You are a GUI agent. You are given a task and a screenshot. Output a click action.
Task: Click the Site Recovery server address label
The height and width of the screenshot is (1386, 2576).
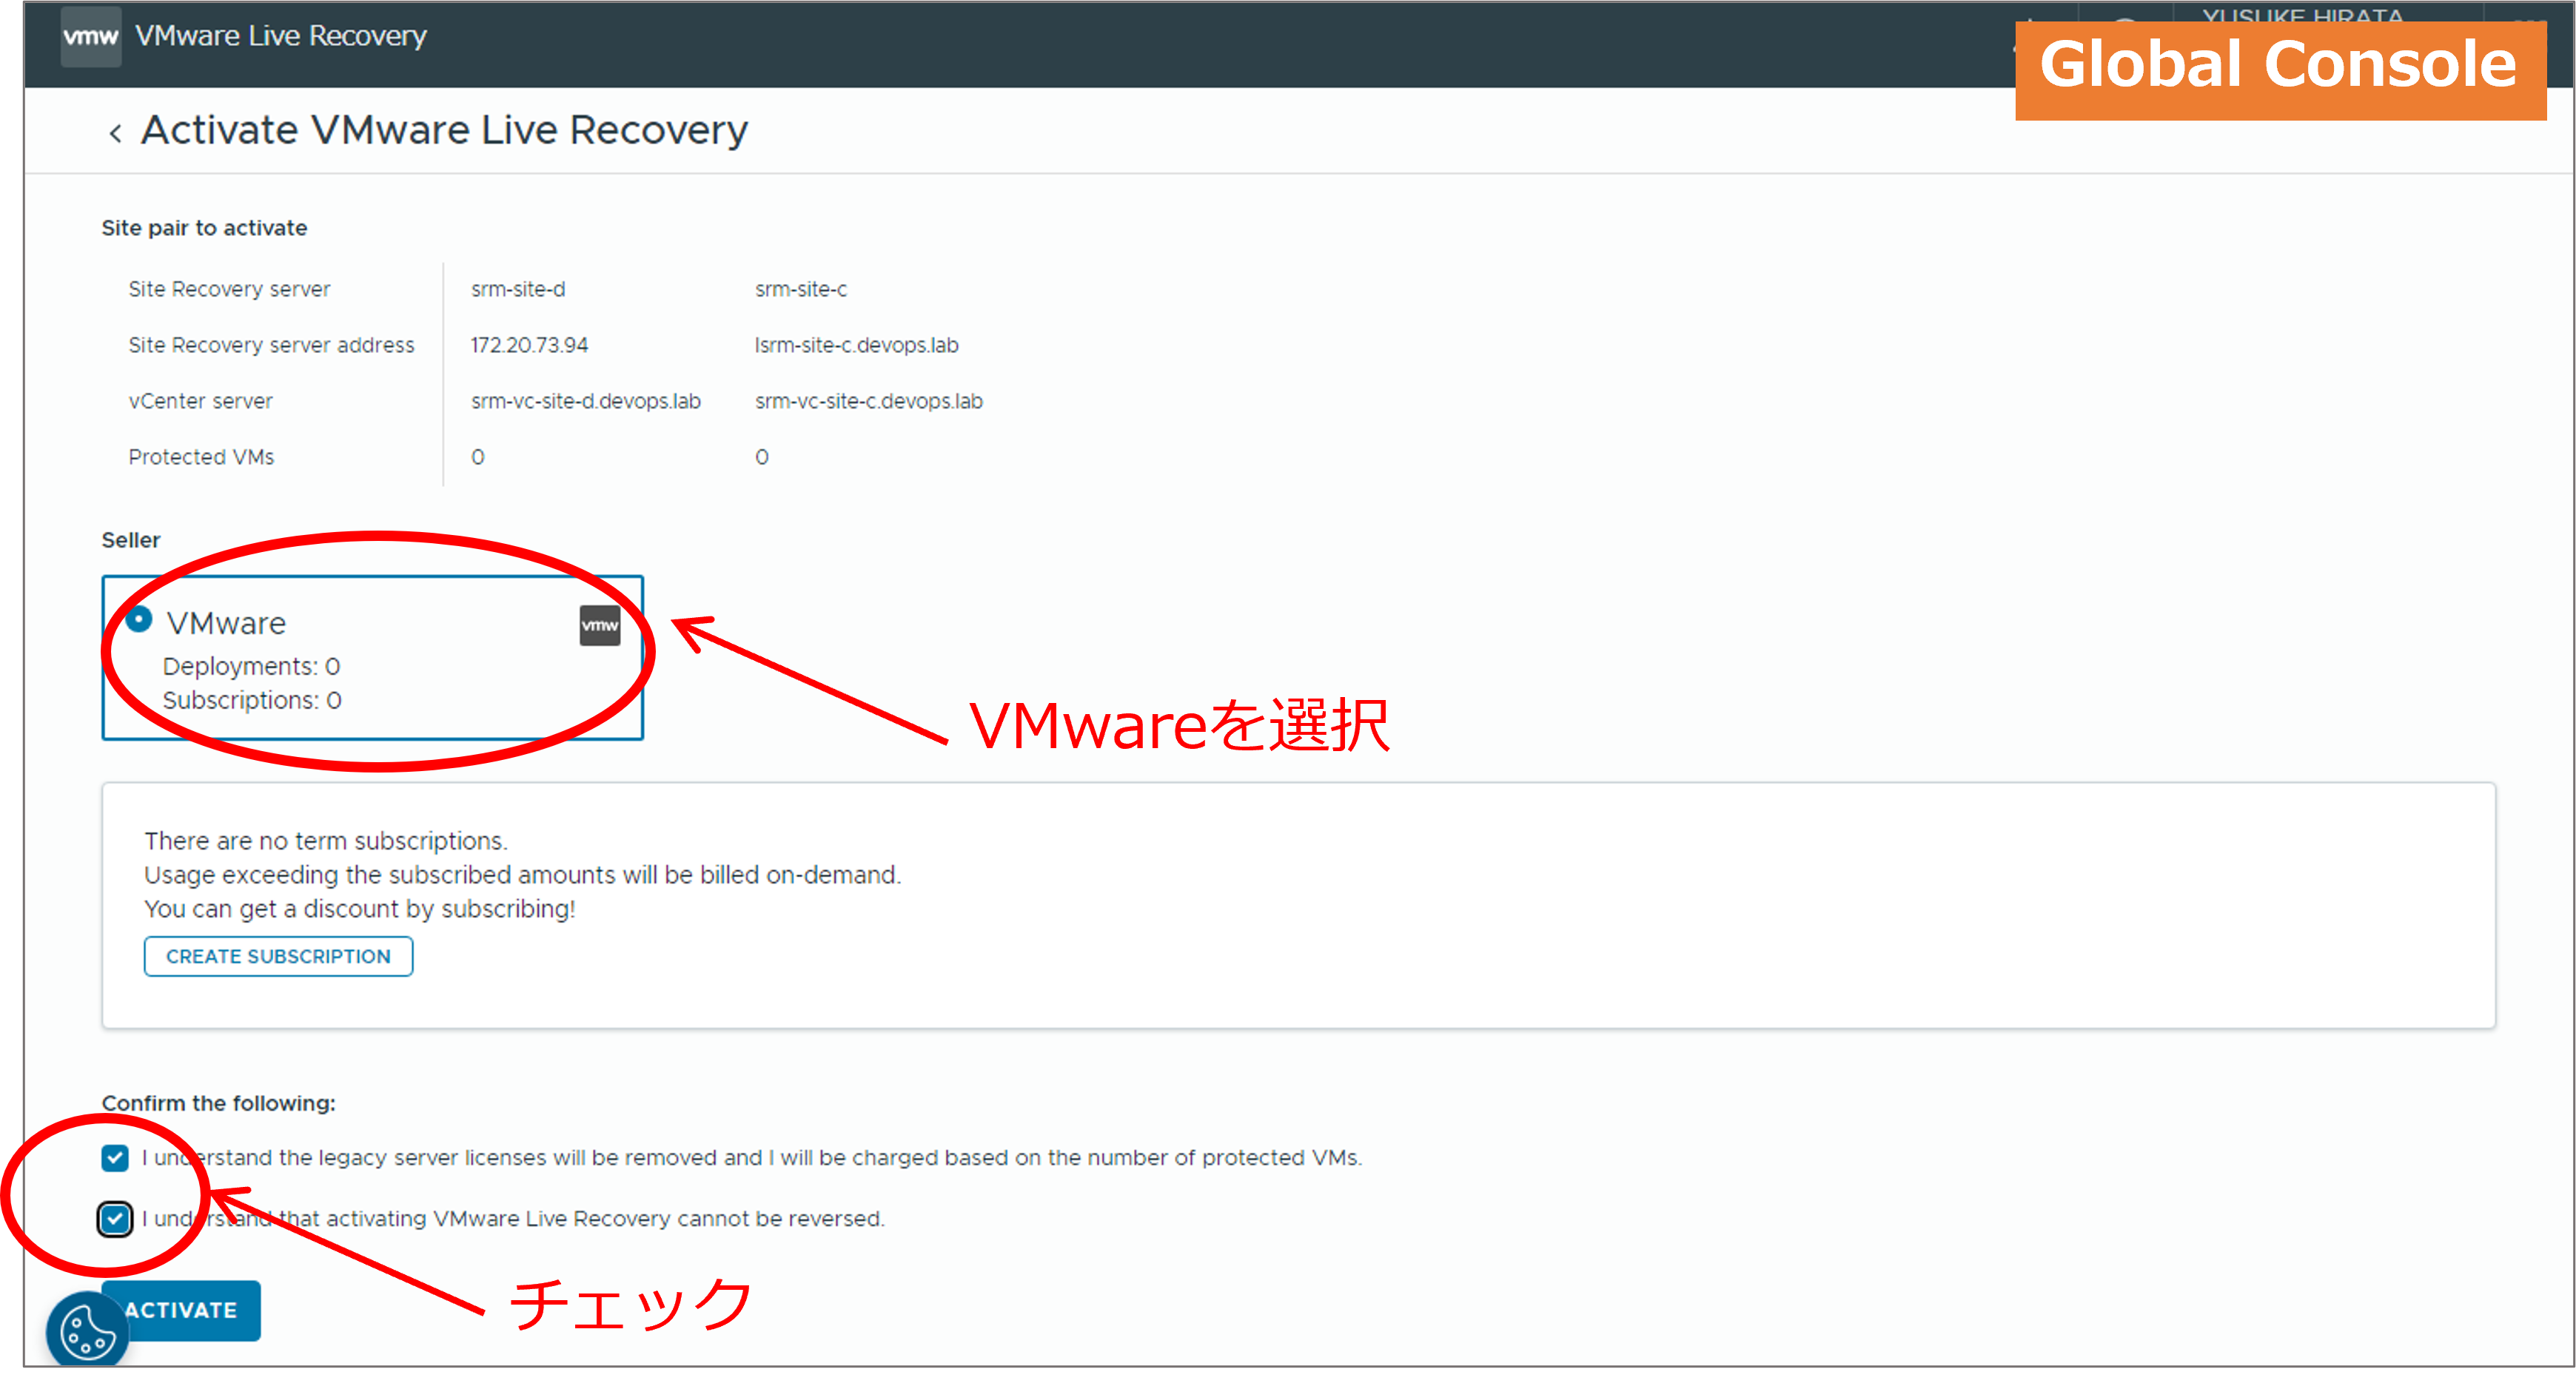click(x=271, y=345)
